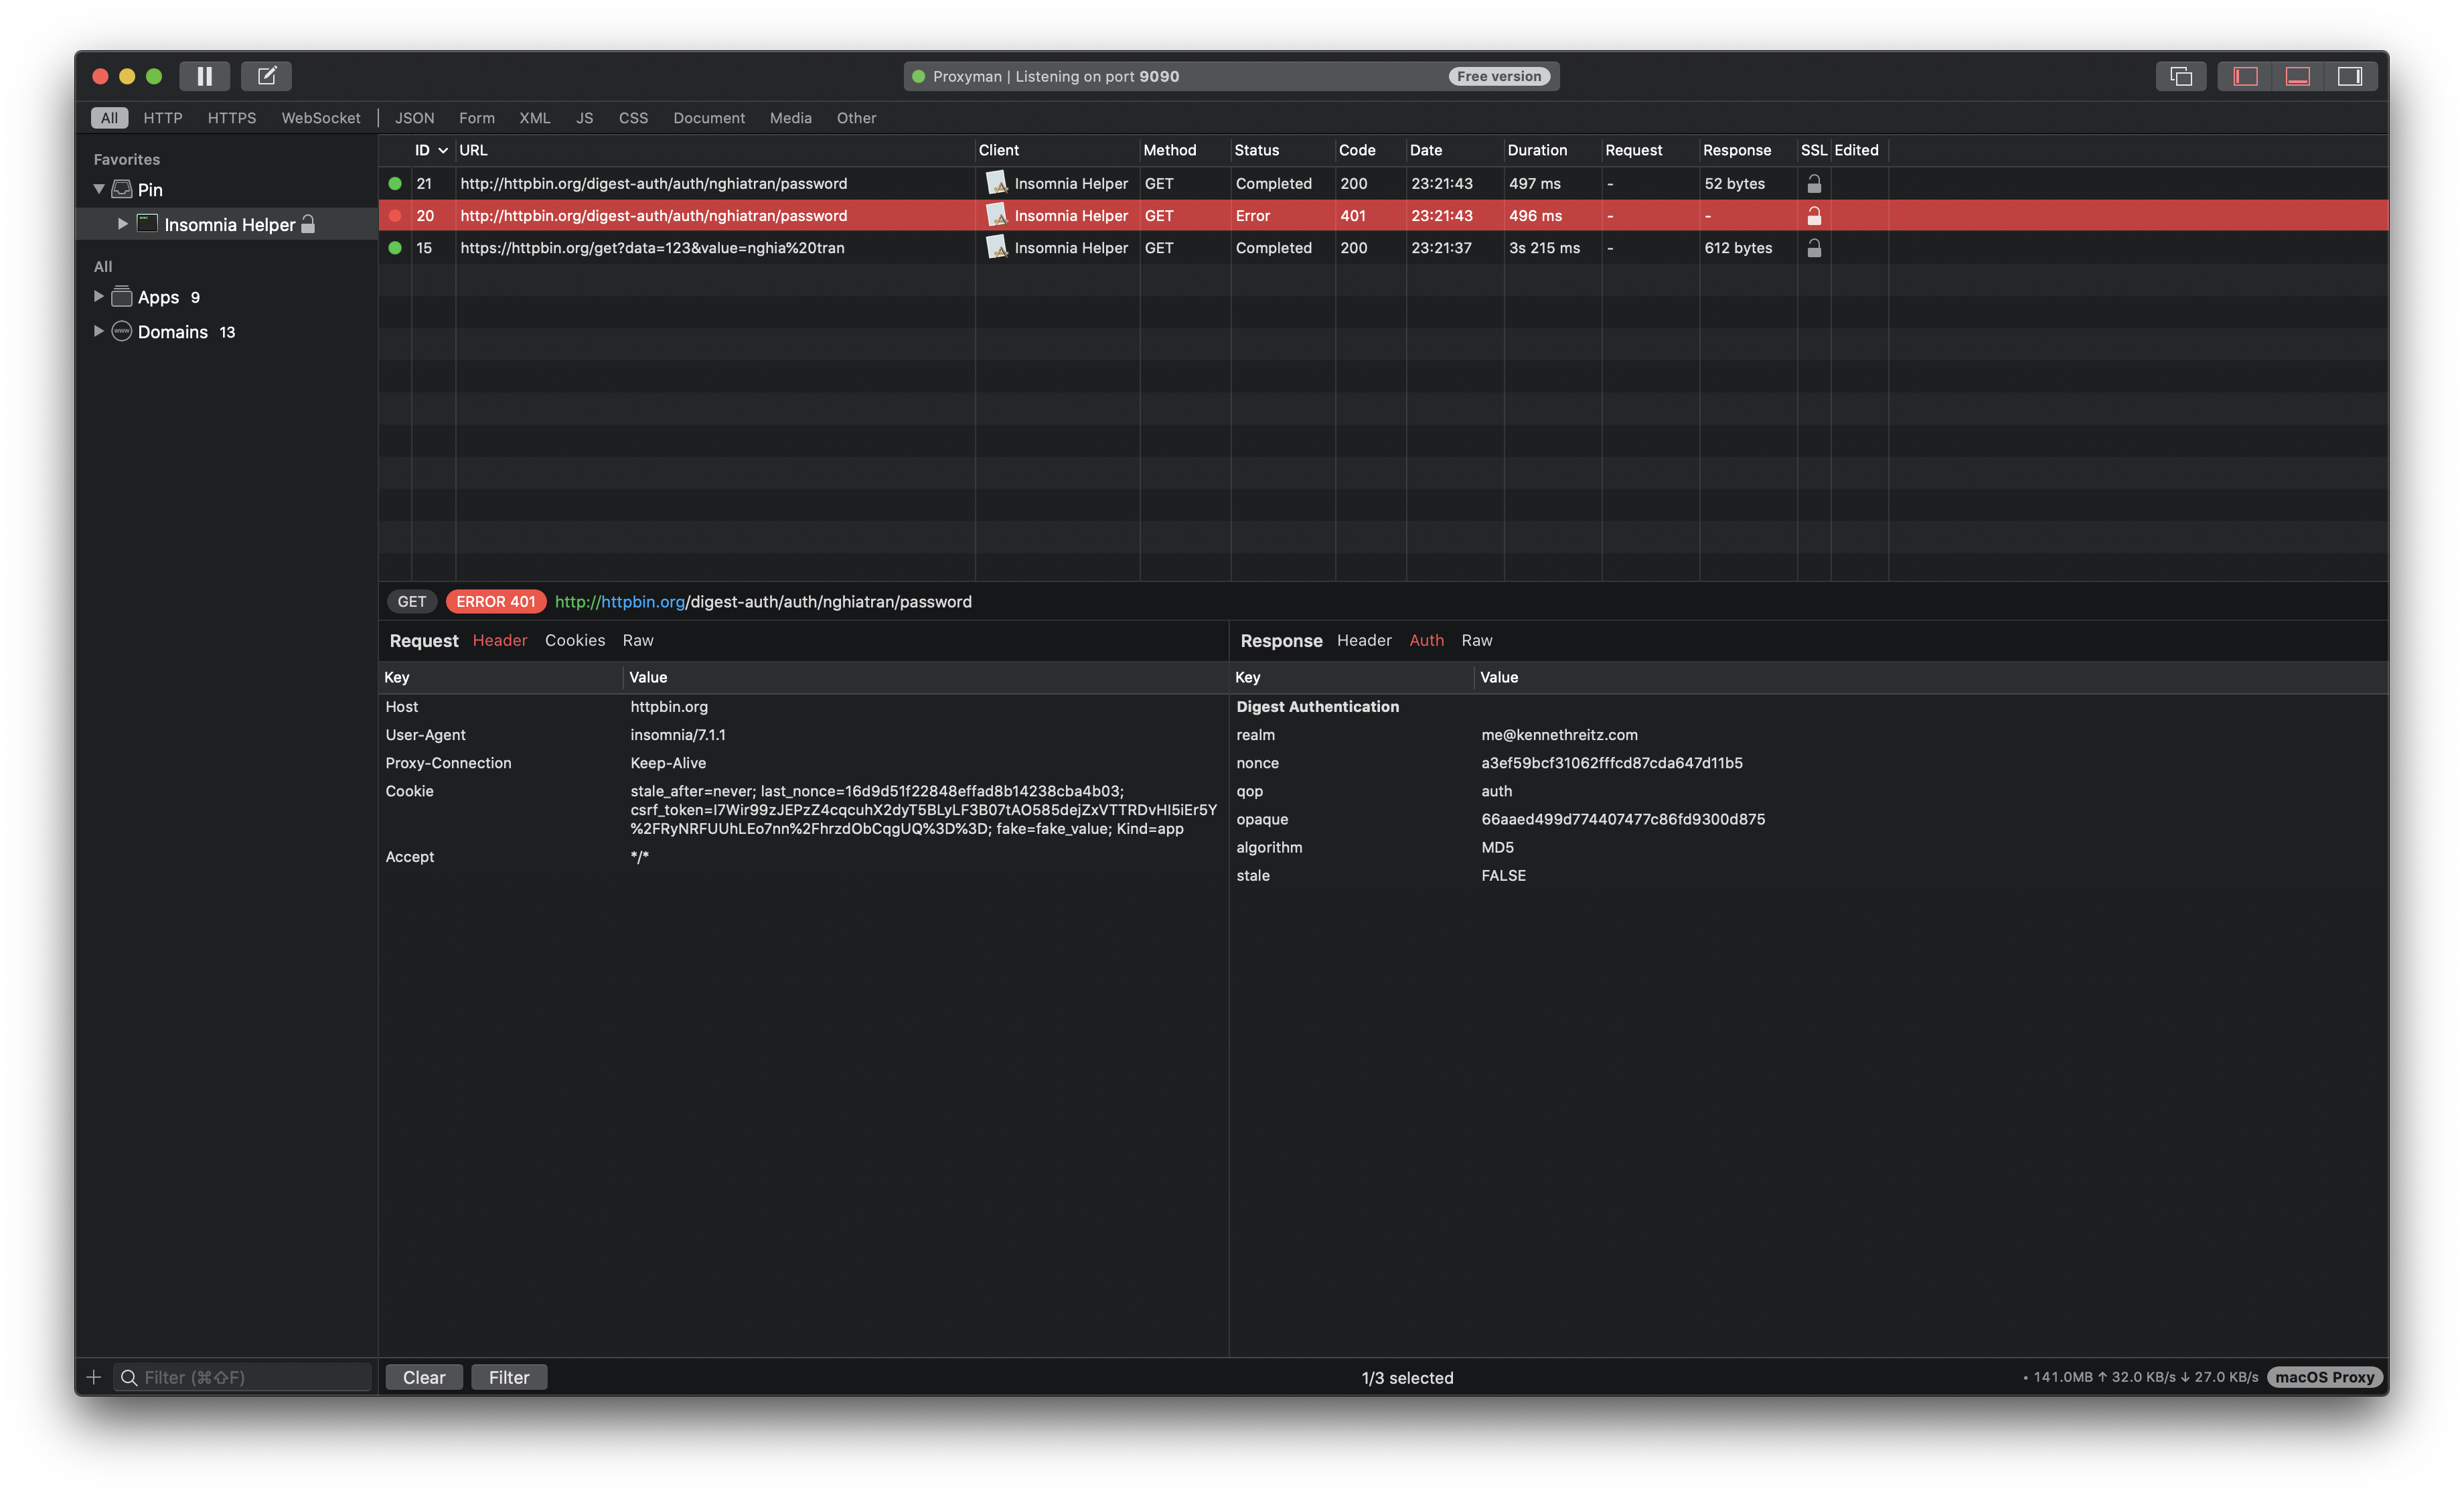Click SSL lock icon on row 21

tap(1814, 183)
